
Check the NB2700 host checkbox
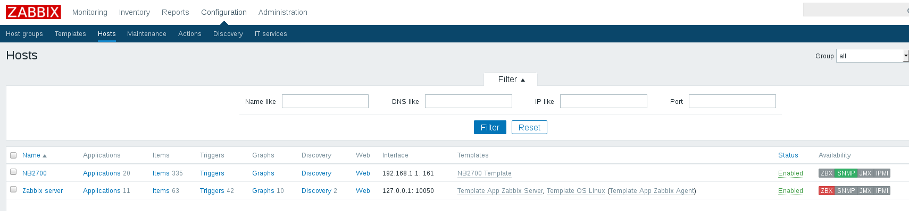click(x=13, y=172)
